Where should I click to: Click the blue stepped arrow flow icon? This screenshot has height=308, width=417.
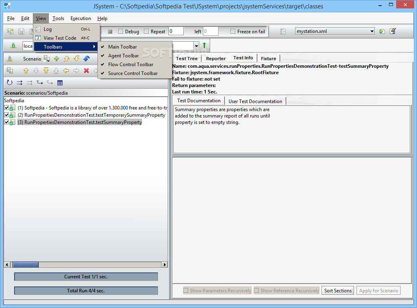click(x=40, y=83)
